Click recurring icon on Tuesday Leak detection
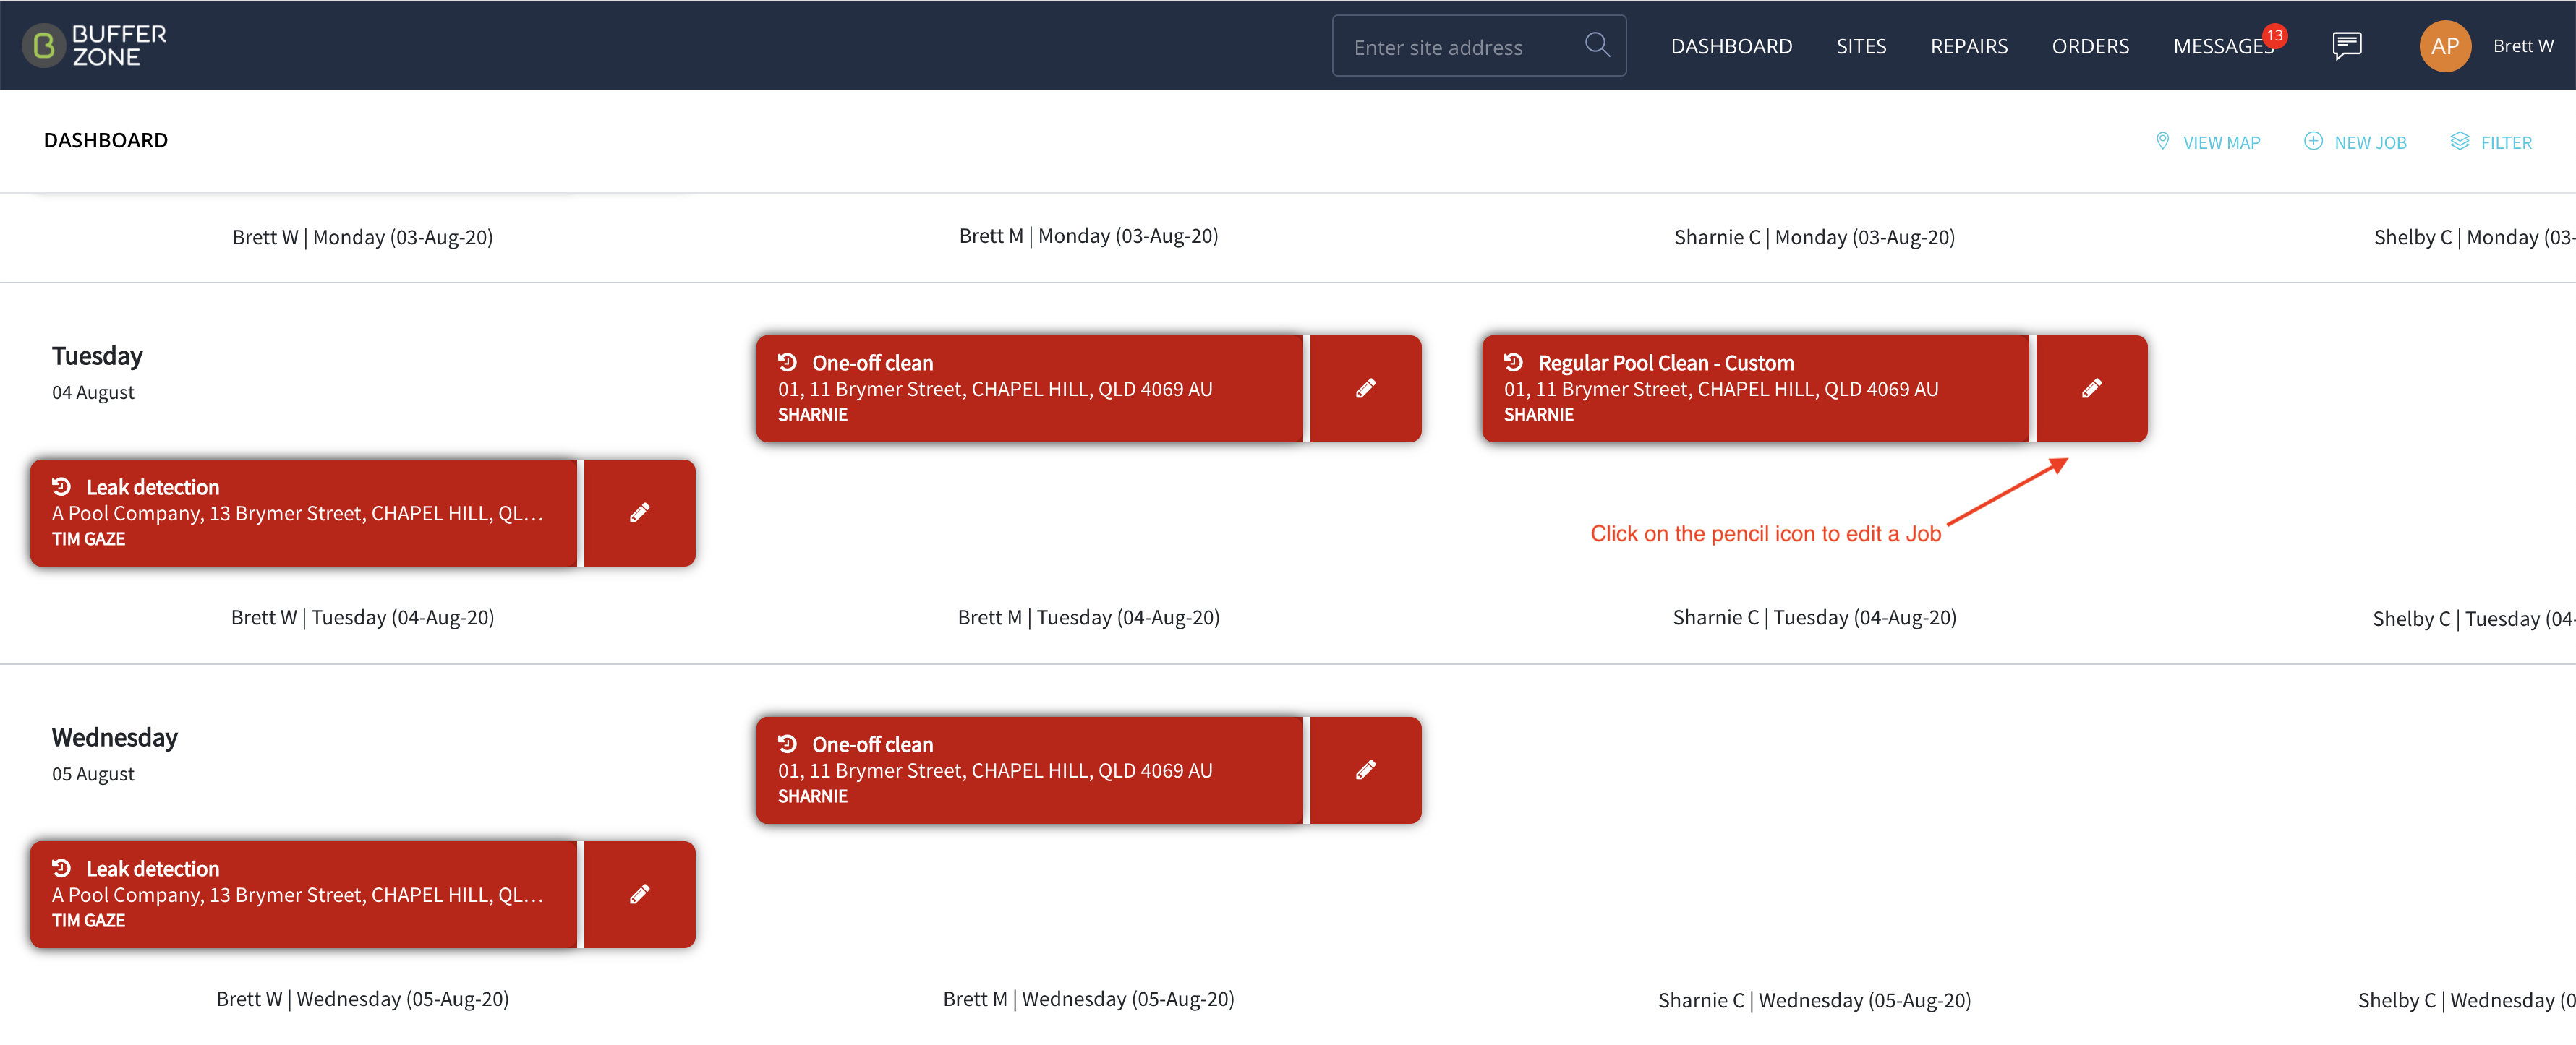Viewport: 2576px width, 1045px height. click(x=61, y=486)
